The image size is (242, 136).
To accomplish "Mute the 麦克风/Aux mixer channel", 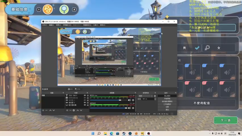I will pyautogui.click(x=129, y=100).
